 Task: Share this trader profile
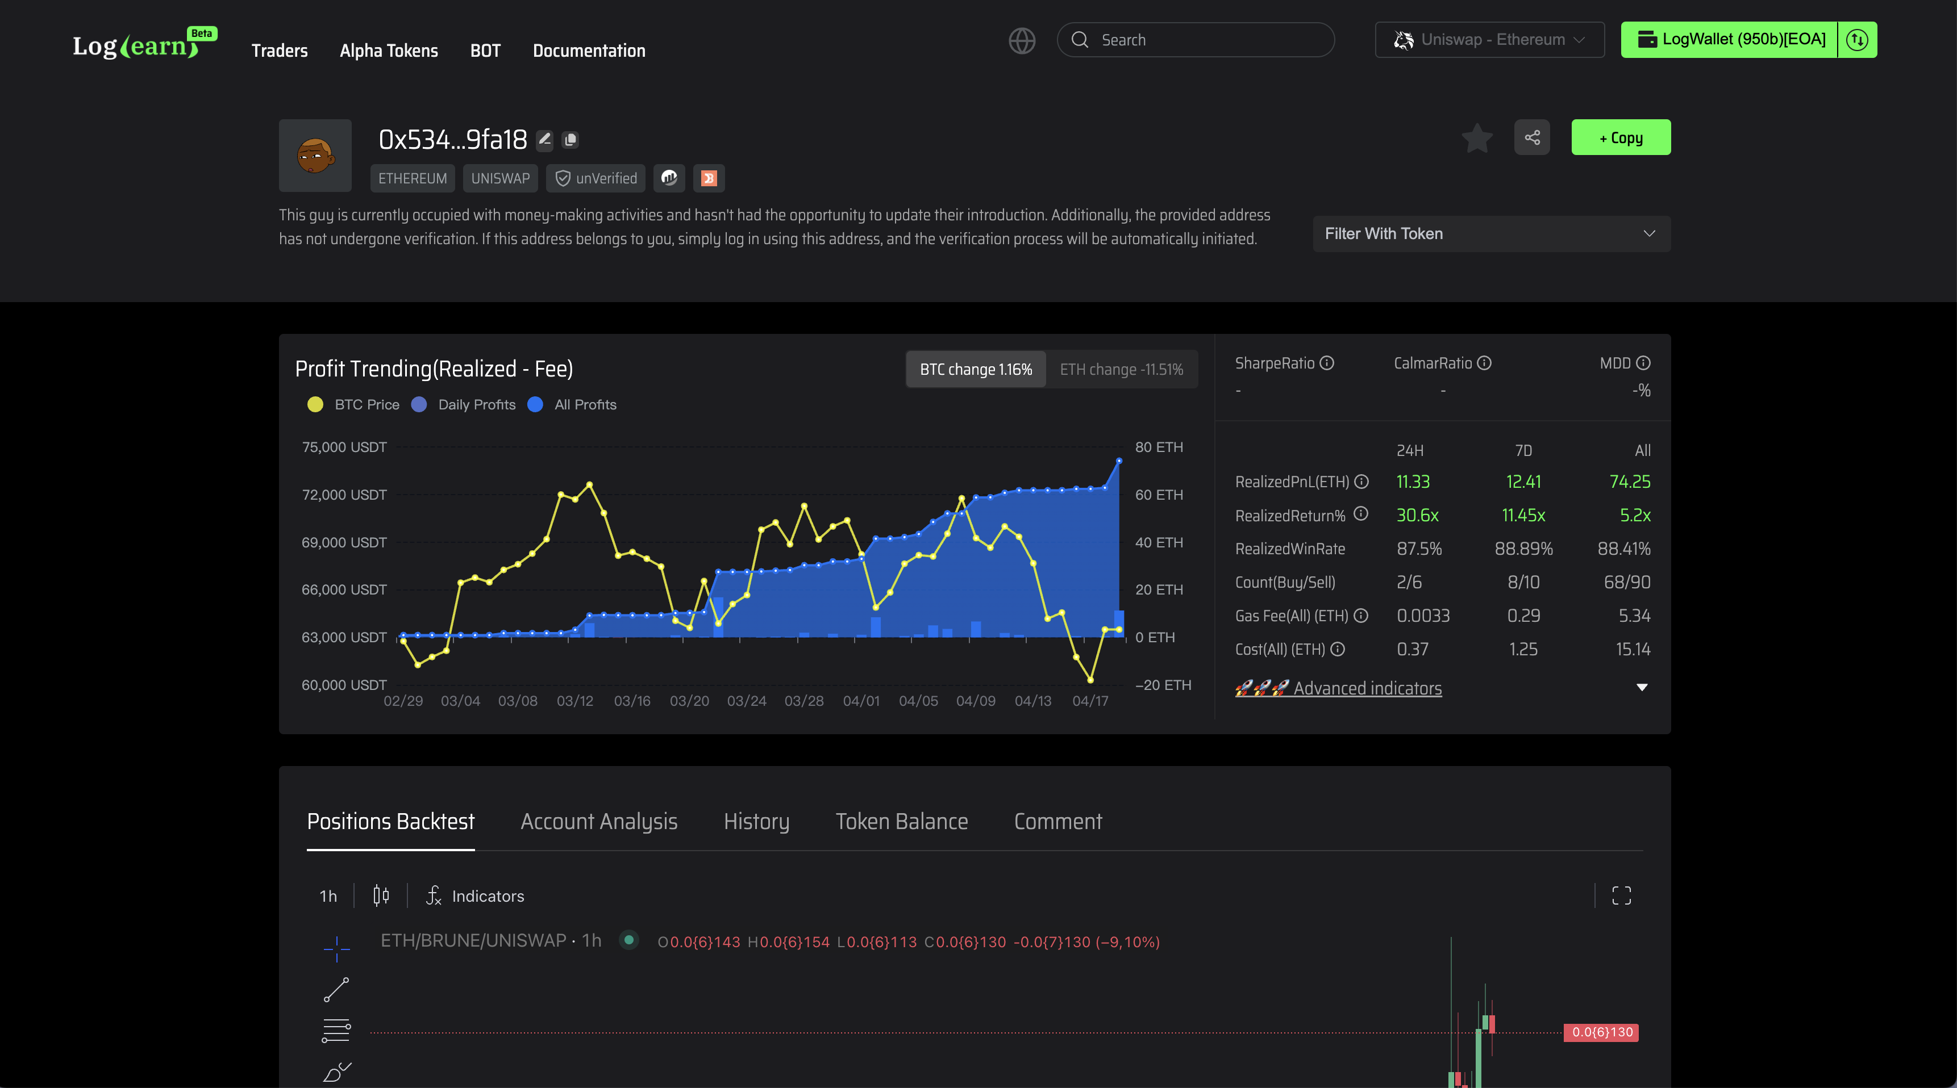pyautogui.click(x=1533, y=137)
